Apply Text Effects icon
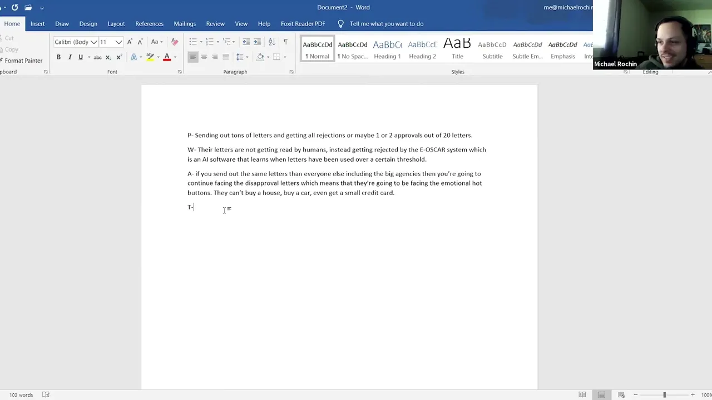 tap(133, 57)
